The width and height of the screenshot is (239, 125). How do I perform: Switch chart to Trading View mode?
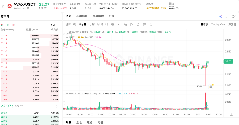[x=218, y=24]
